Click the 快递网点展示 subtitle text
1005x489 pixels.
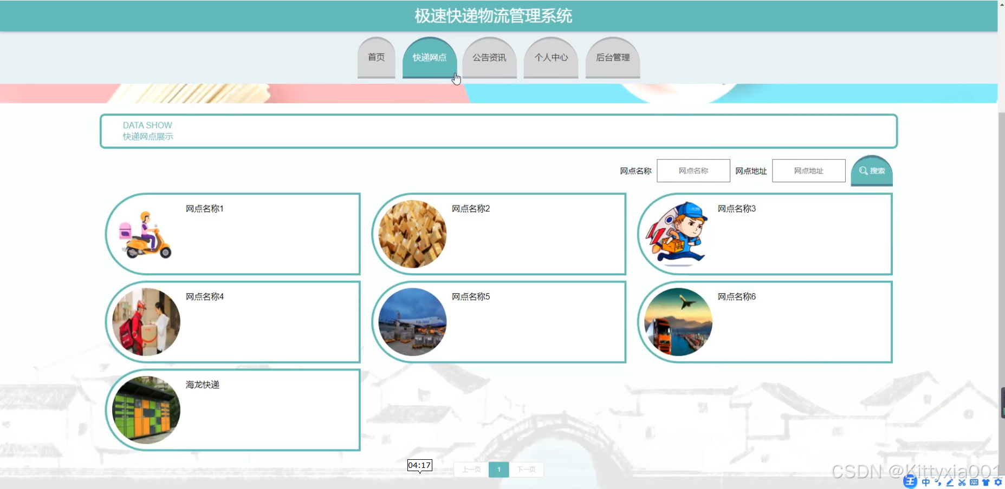(x=148, y=136)
